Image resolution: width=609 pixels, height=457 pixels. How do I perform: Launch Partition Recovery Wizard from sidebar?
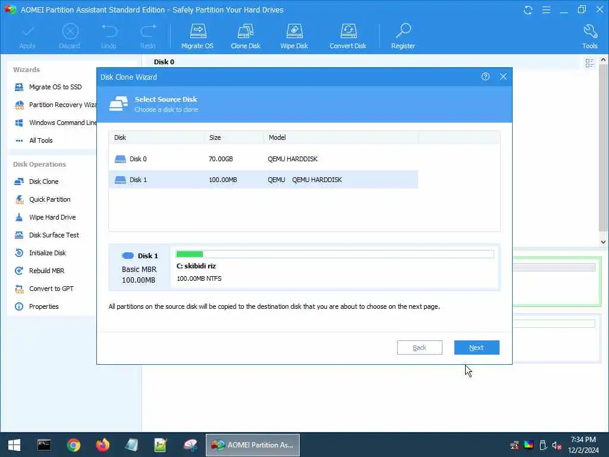pos(55,105)
